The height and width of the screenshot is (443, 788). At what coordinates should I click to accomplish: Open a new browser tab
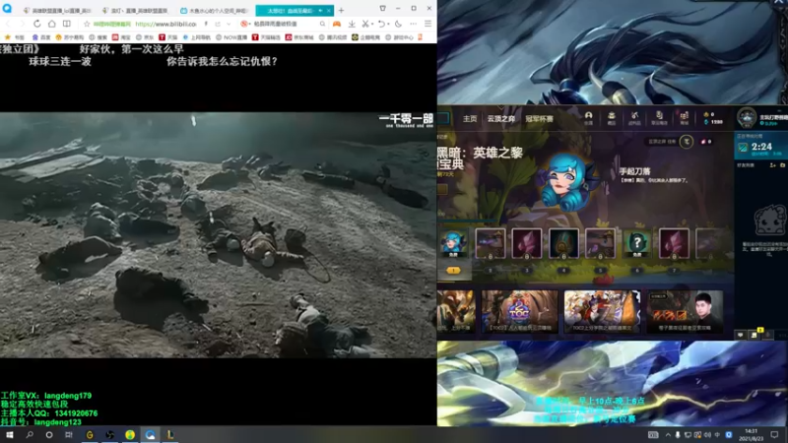click(341, 10)
